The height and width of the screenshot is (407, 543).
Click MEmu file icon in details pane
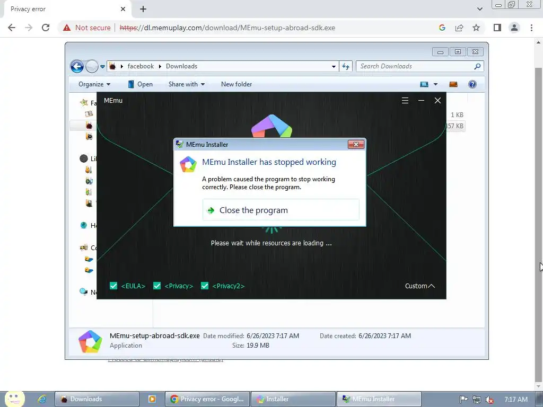click(90, 341)
